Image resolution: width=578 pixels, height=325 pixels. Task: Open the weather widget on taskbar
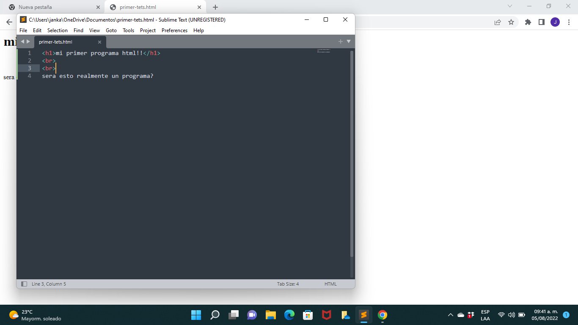(35, 315)
